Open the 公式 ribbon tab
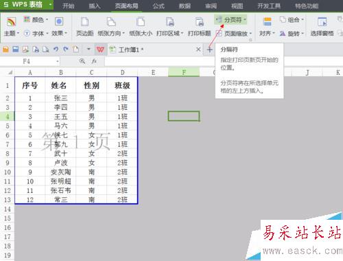This screenshot has width=343, height=261. tap(158, 5)
